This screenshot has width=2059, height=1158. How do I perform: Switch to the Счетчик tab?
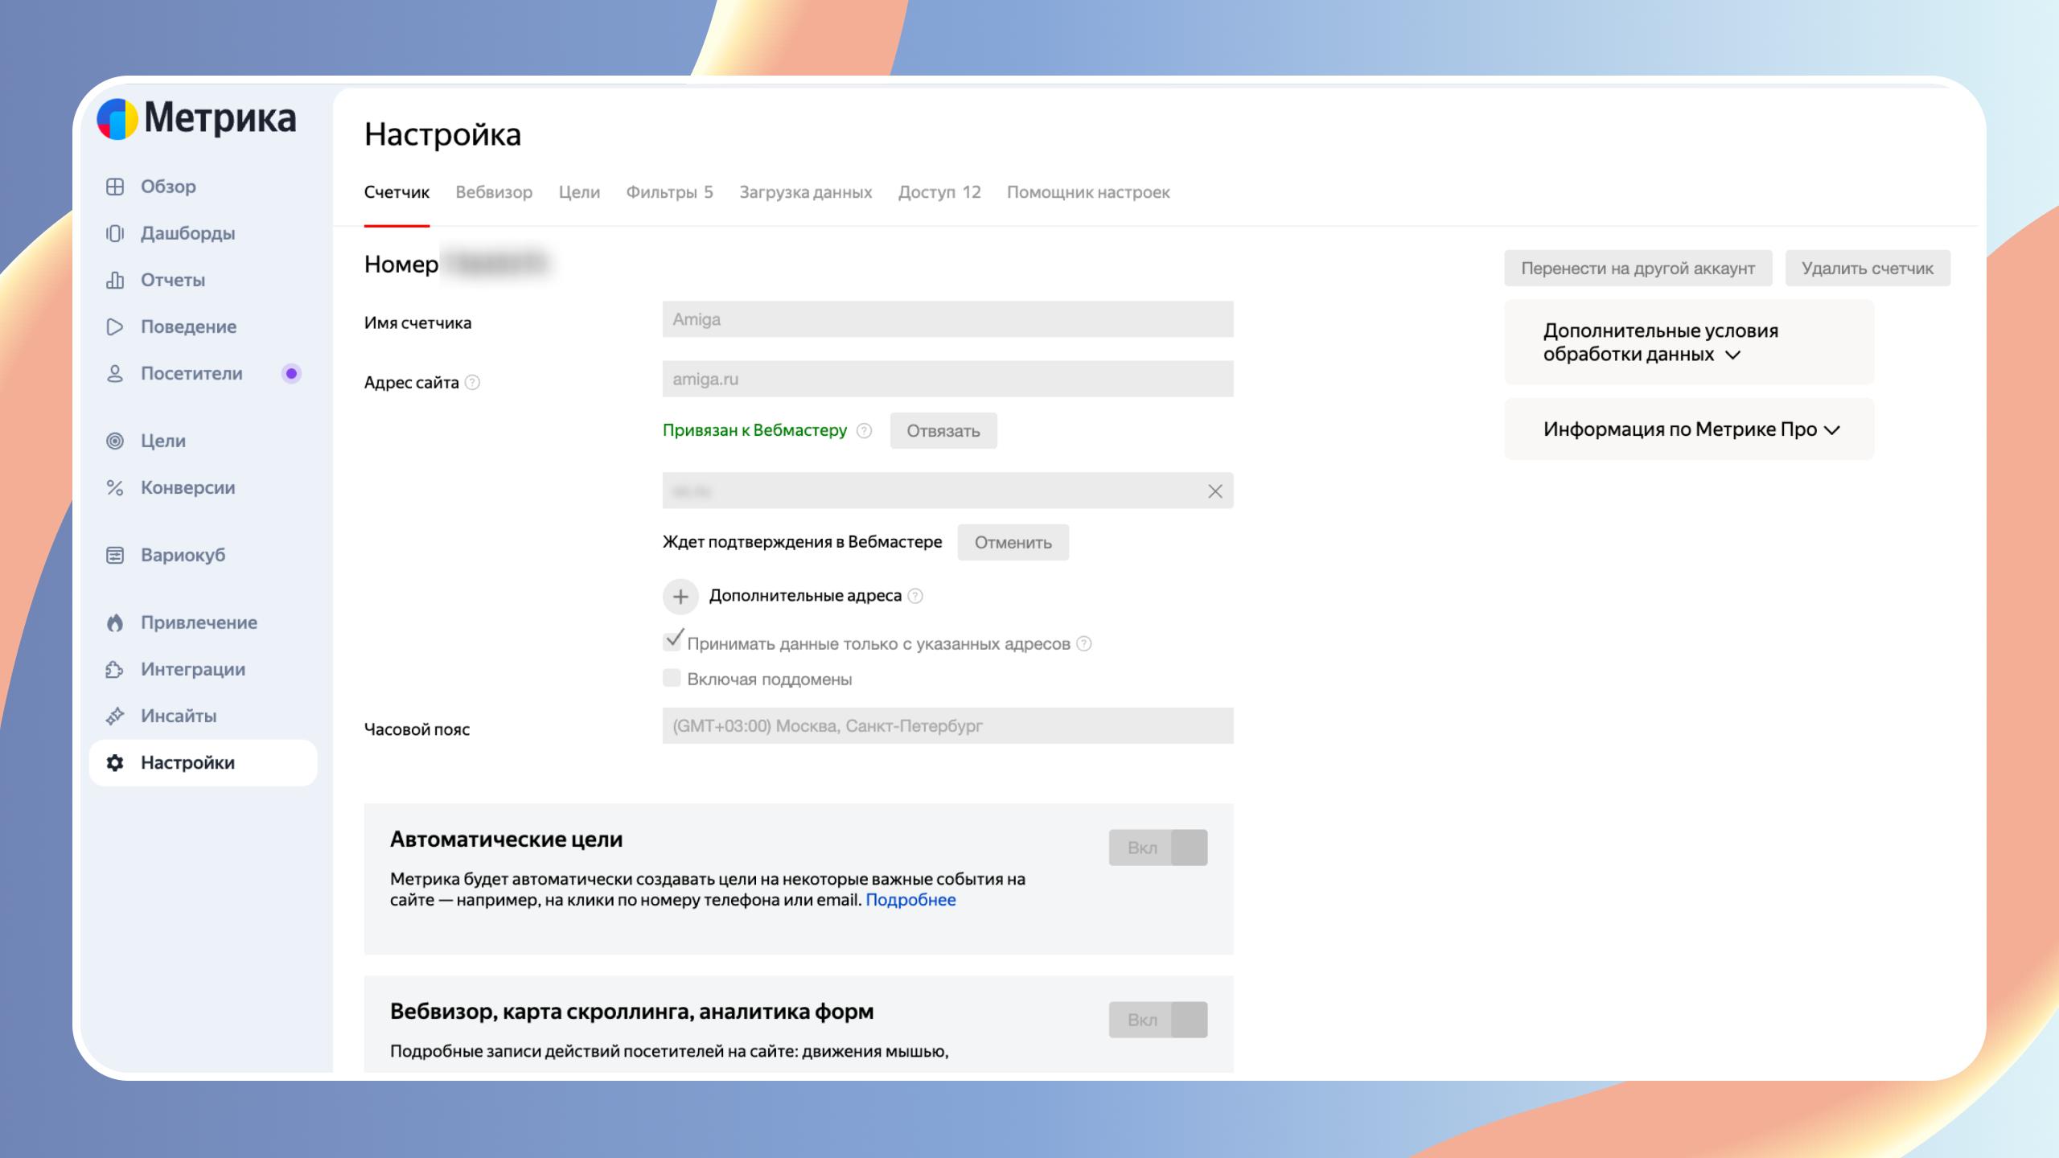coord(397,192)
